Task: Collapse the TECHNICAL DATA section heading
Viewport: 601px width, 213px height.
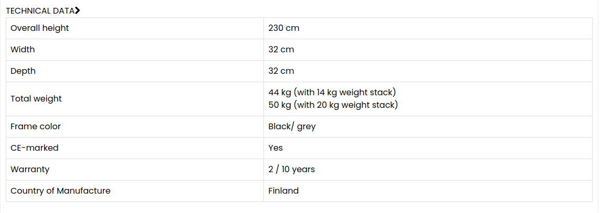Action: pos(40,10)
